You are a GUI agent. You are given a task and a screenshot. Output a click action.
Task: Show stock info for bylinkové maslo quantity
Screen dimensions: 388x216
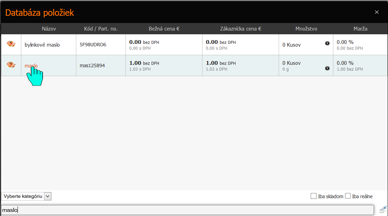[327, 43]
